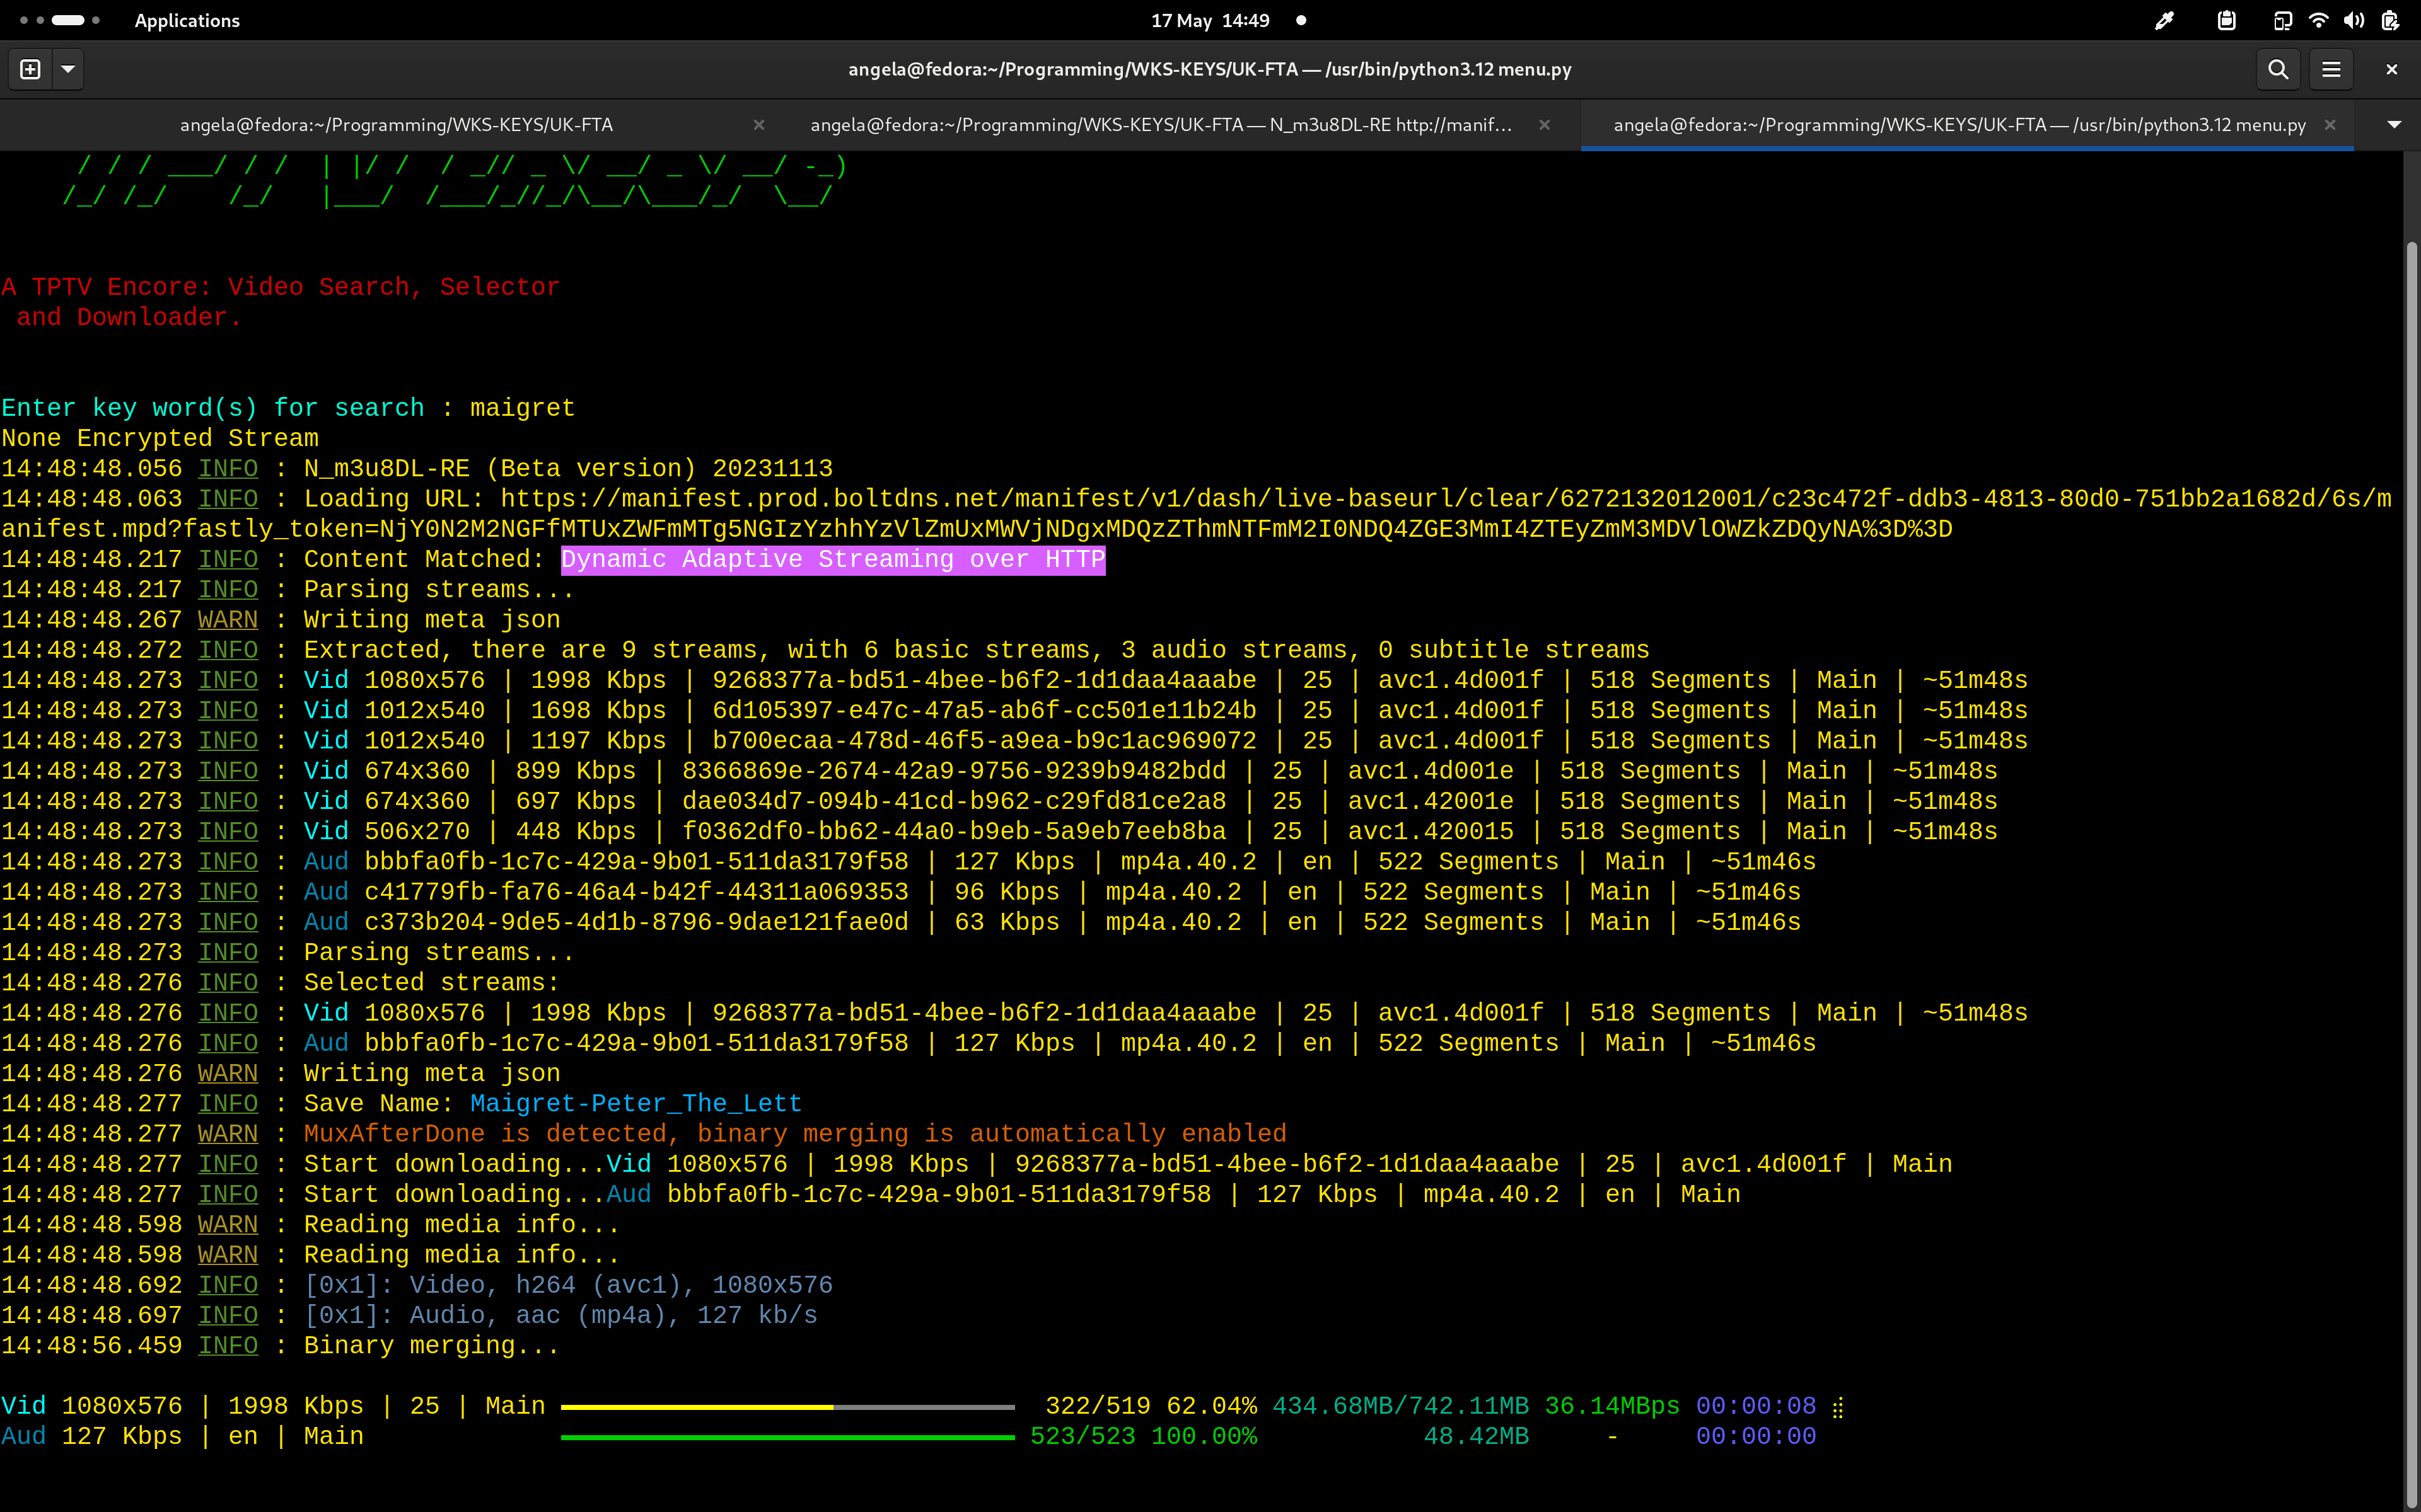The width and height of the screenshot is (2421, 1512).
Task: Close the first UK-FTA tab
Action: tap(759, 125)
